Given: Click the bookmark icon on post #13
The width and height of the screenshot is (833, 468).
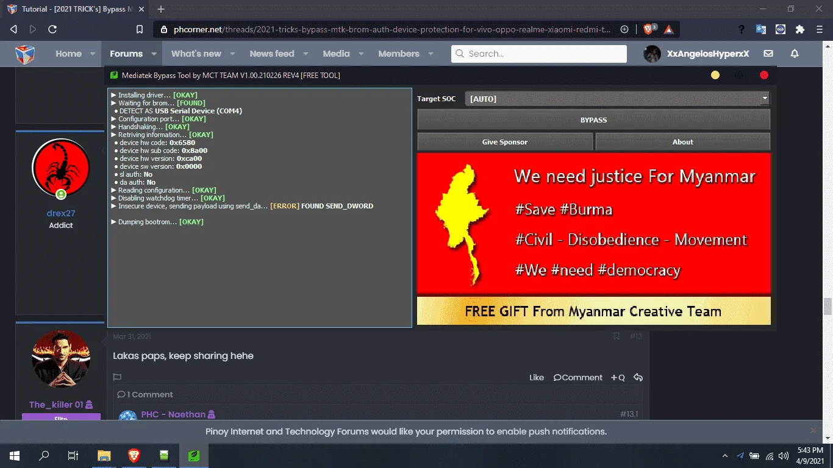Looking at the screenshot, I should click(617, 336).
